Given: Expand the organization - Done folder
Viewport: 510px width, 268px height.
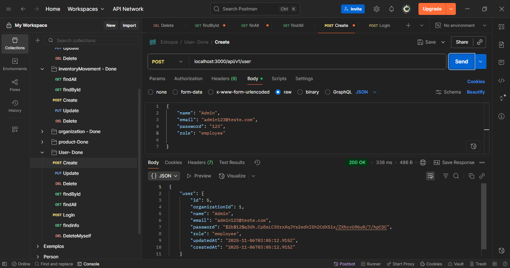Looking at the screenshot, I should [42, 132].
